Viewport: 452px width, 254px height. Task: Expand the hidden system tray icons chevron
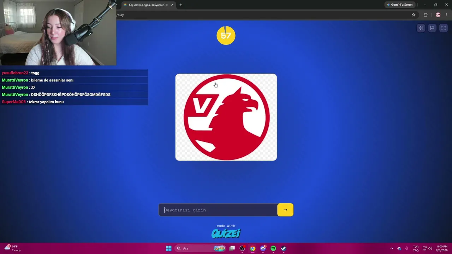tap(391, 248)
